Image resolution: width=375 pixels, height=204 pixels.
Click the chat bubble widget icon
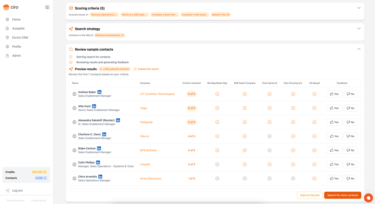368,198
